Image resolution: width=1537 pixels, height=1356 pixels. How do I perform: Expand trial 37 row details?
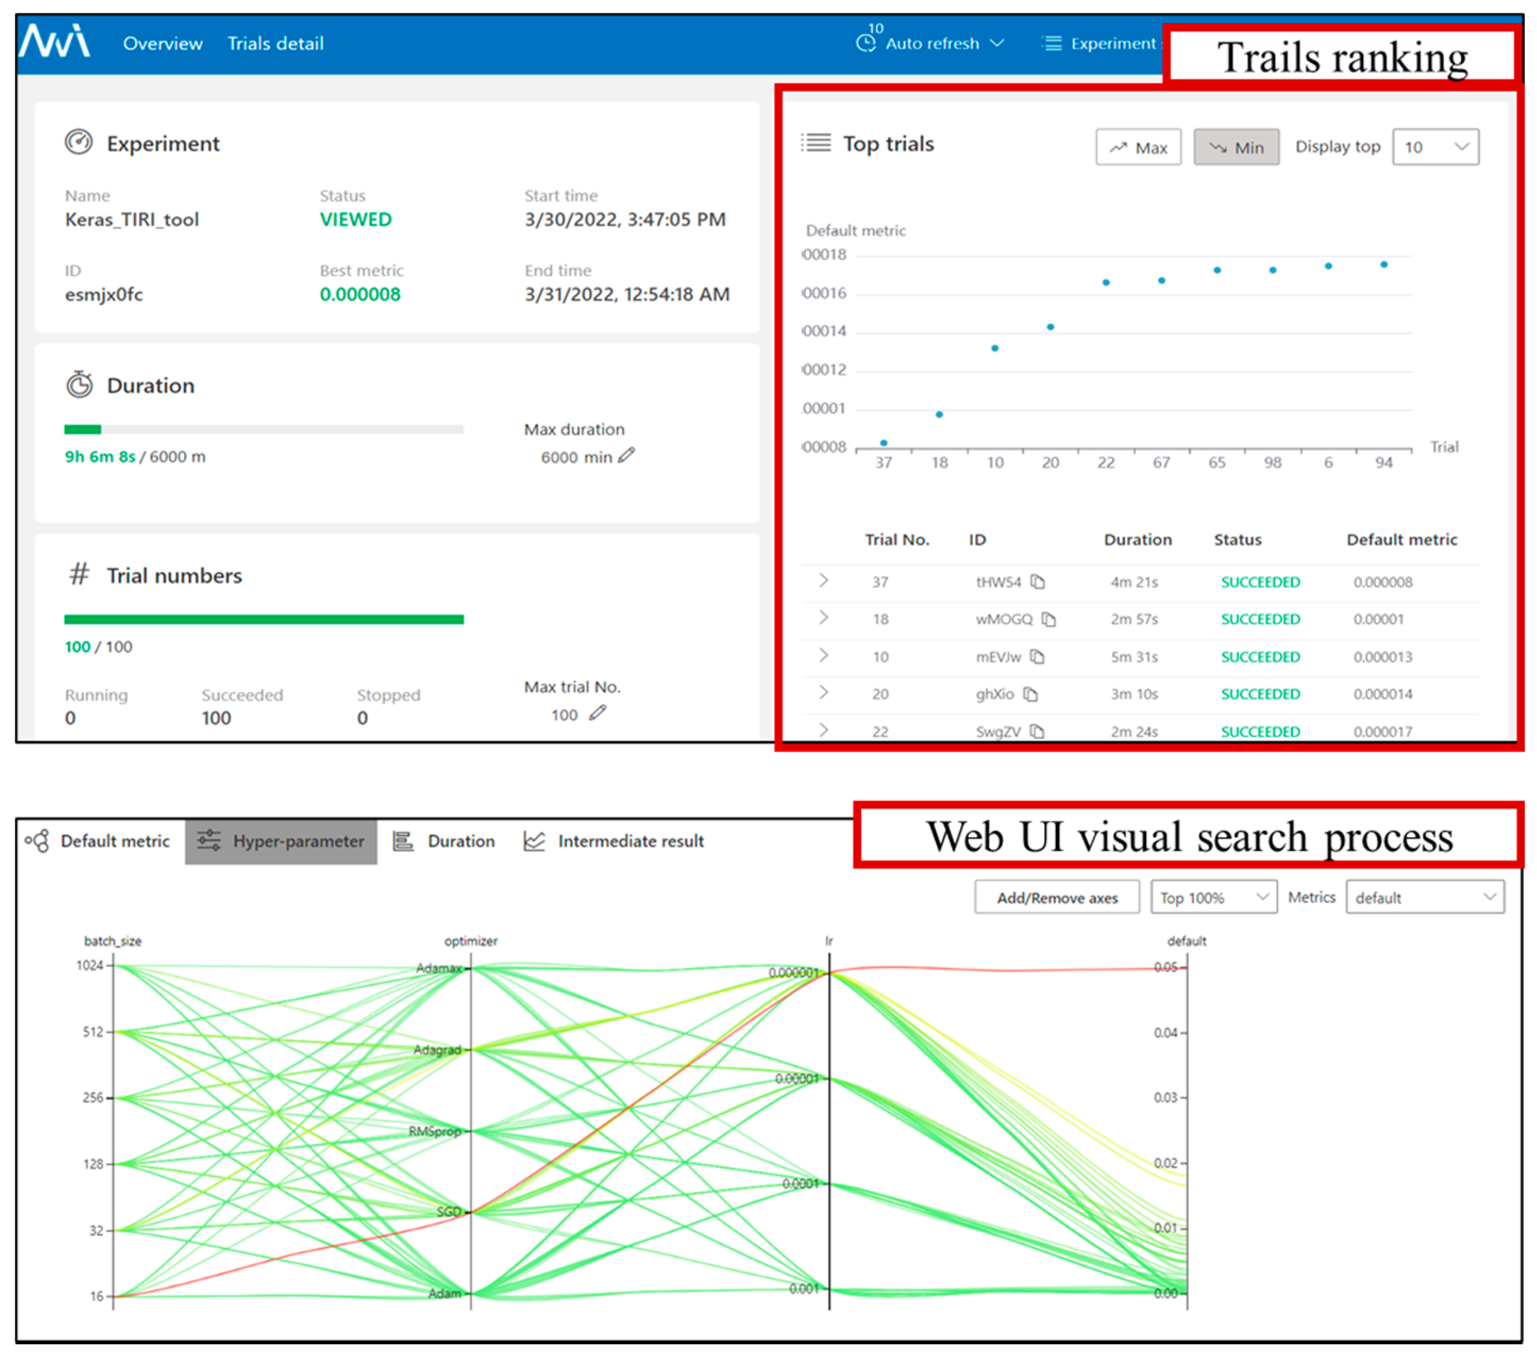pos(824,581)
